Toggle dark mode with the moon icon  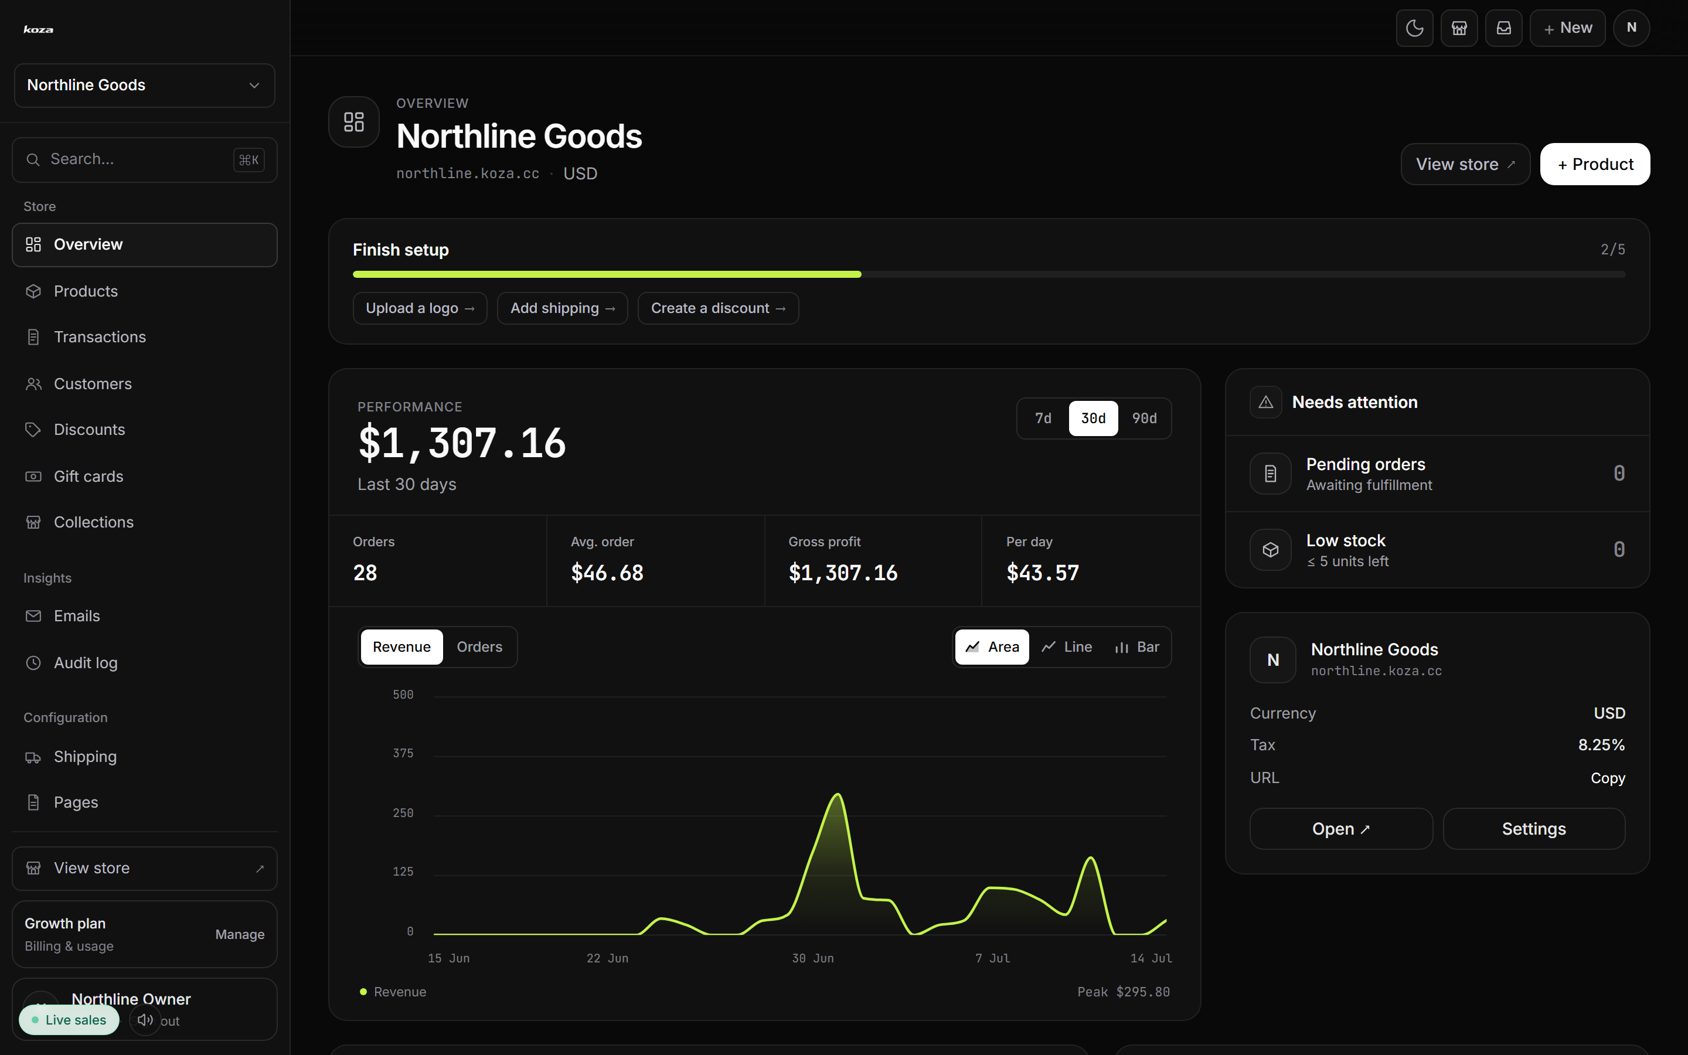(x=1414, y=28)
